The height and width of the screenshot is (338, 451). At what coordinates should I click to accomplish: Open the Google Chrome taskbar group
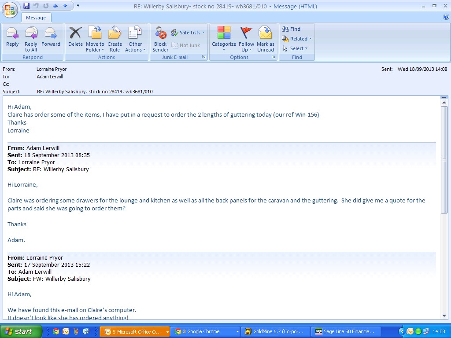click(205, 331)
